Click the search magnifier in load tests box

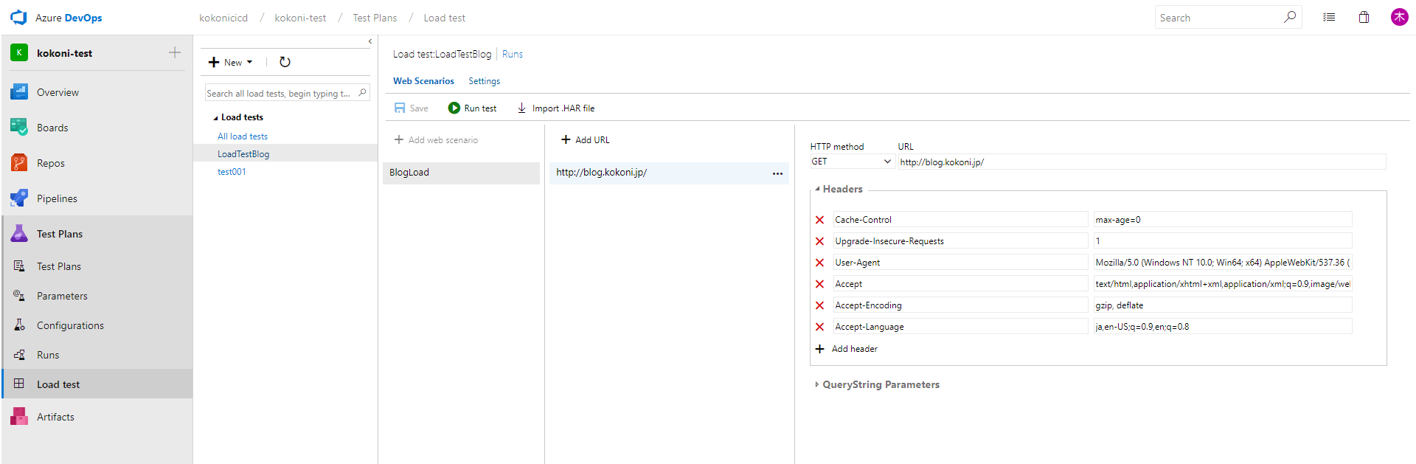pos(362,93)
